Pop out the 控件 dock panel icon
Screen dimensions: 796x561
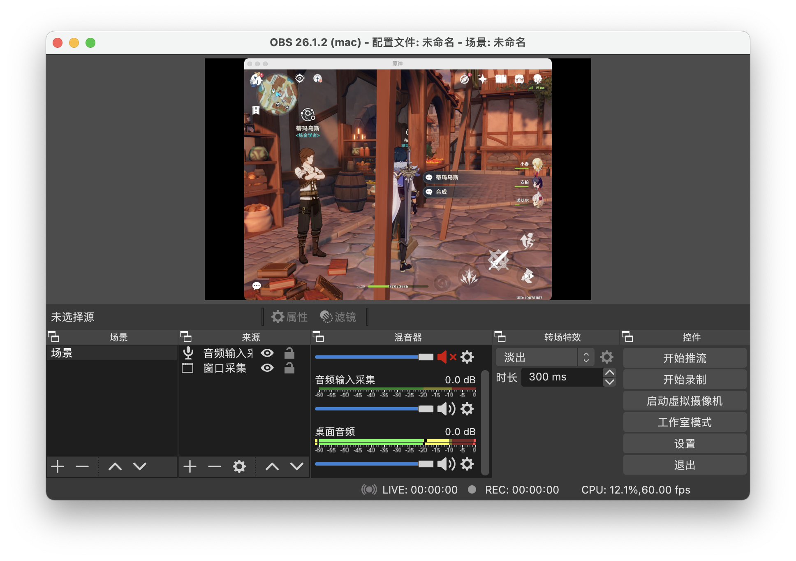point(627,337)
